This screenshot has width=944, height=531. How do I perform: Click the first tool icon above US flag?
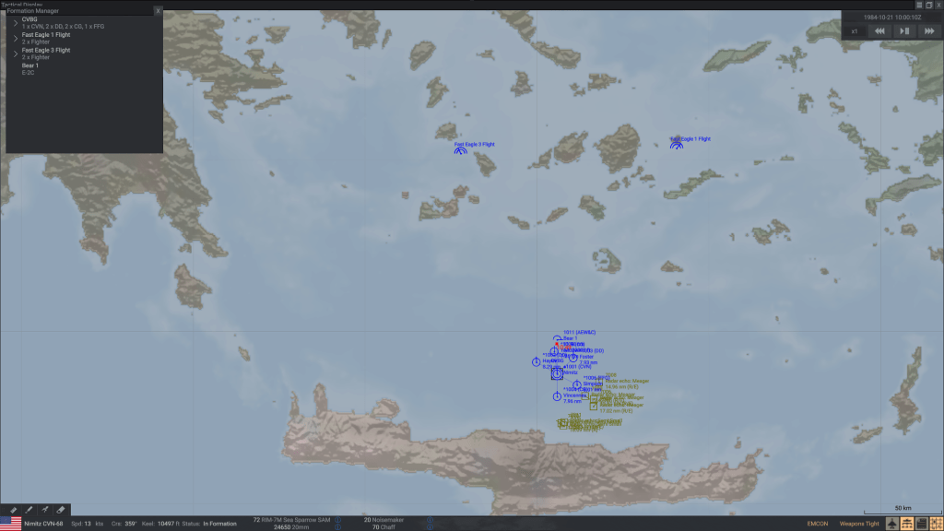[x=13, y=509]
